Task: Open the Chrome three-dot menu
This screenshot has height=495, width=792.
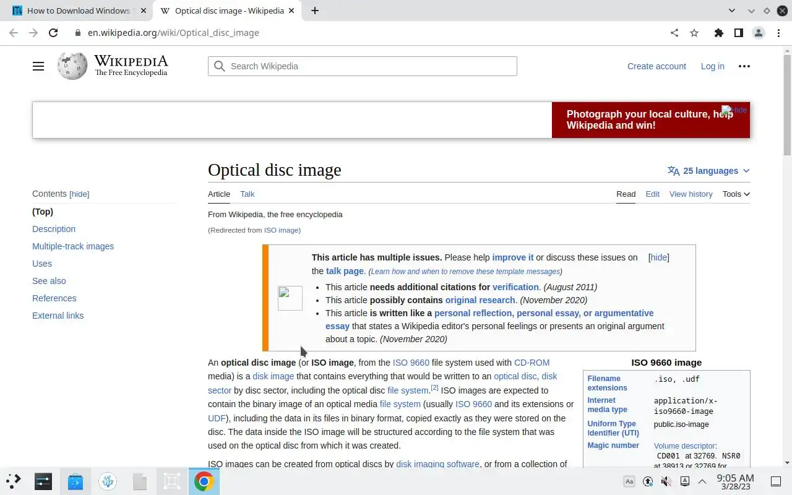Action: point(778,33)
